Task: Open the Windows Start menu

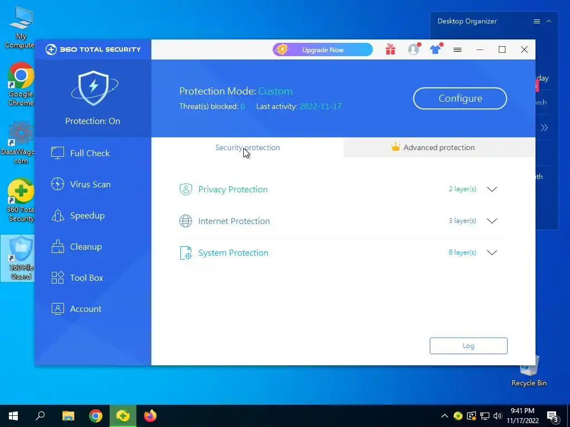Action: coord(13,416)
